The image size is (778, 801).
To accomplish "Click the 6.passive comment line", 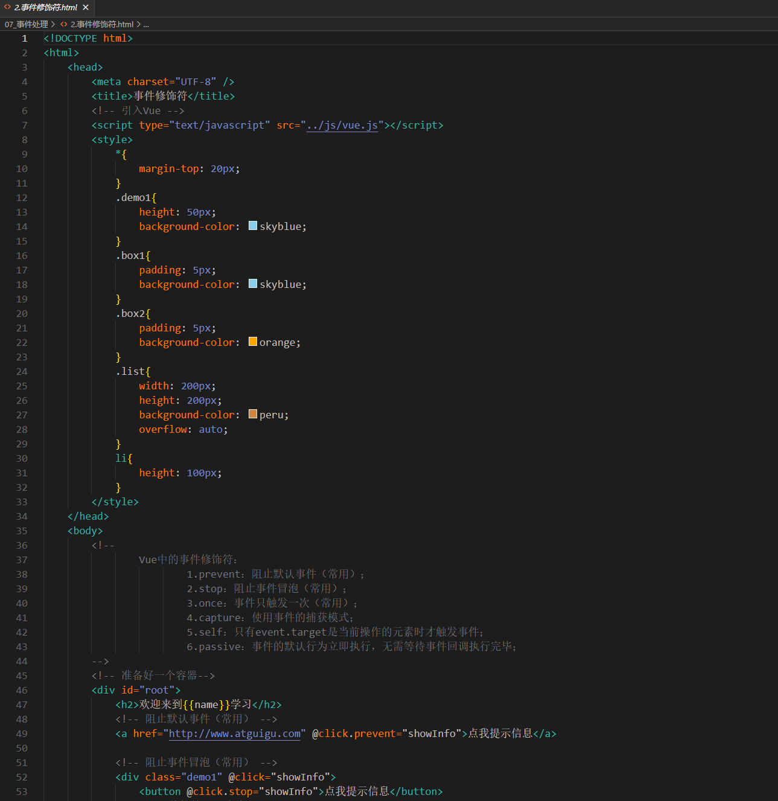I will [x=352, y=646].
